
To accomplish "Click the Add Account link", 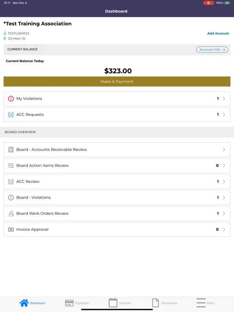I will 218,33.
